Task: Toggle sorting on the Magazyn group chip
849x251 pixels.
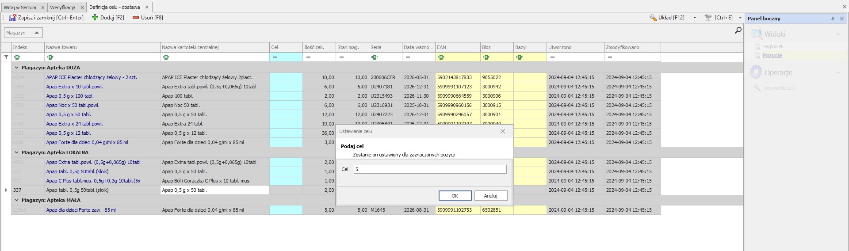Action: tap(23, 33)
